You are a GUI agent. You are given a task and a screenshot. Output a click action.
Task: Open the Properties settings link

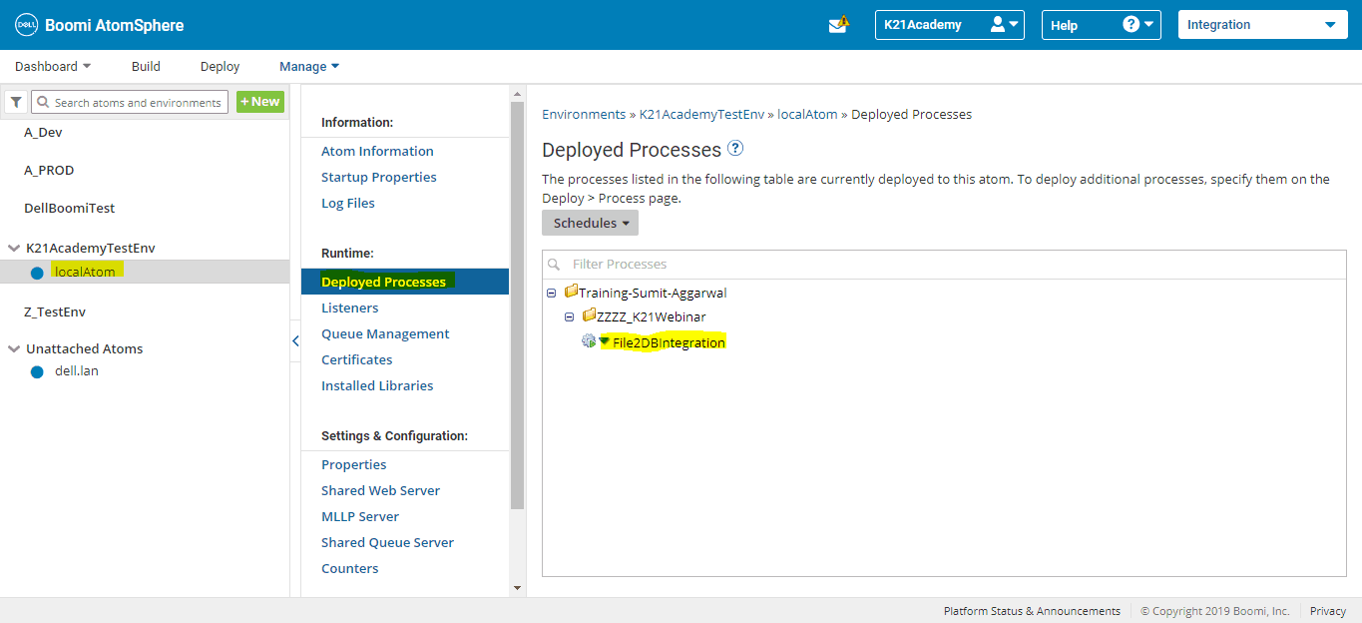tap(353, 464)
